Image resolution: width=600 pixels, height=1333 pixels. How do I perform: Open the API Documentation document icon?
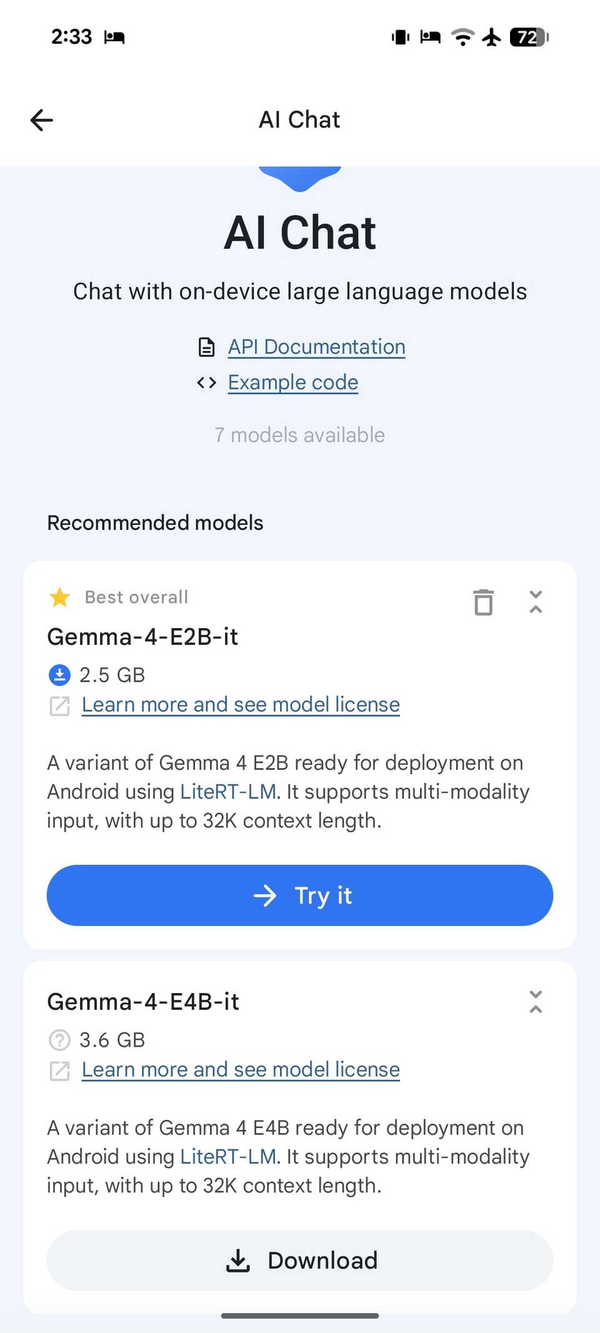[x=206, y=347]
